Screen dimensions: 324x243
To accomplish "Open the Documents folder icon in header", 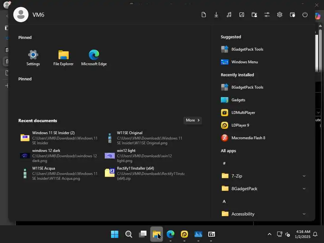I will click(203, 15).
